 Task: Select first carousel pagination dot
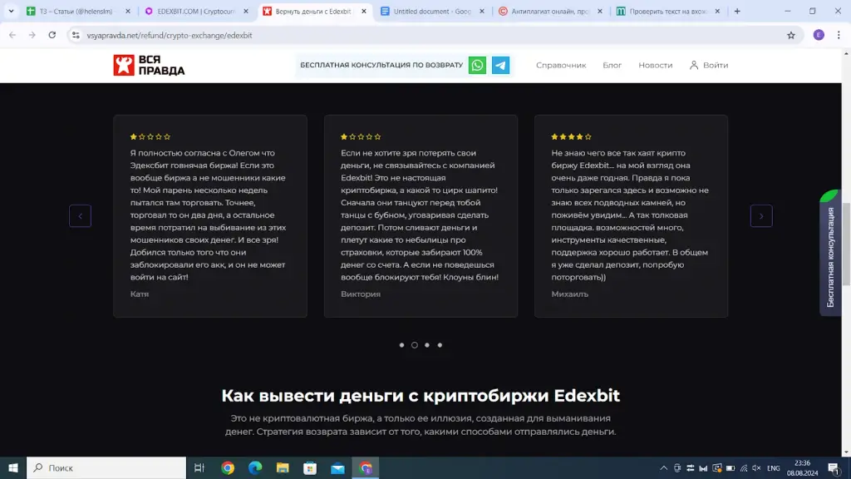(401, 345)
